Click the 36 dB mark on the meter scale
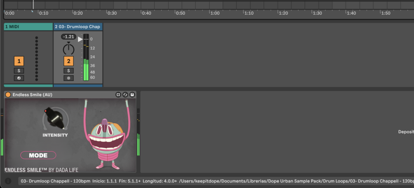414x188 pixels. (92, 66)
